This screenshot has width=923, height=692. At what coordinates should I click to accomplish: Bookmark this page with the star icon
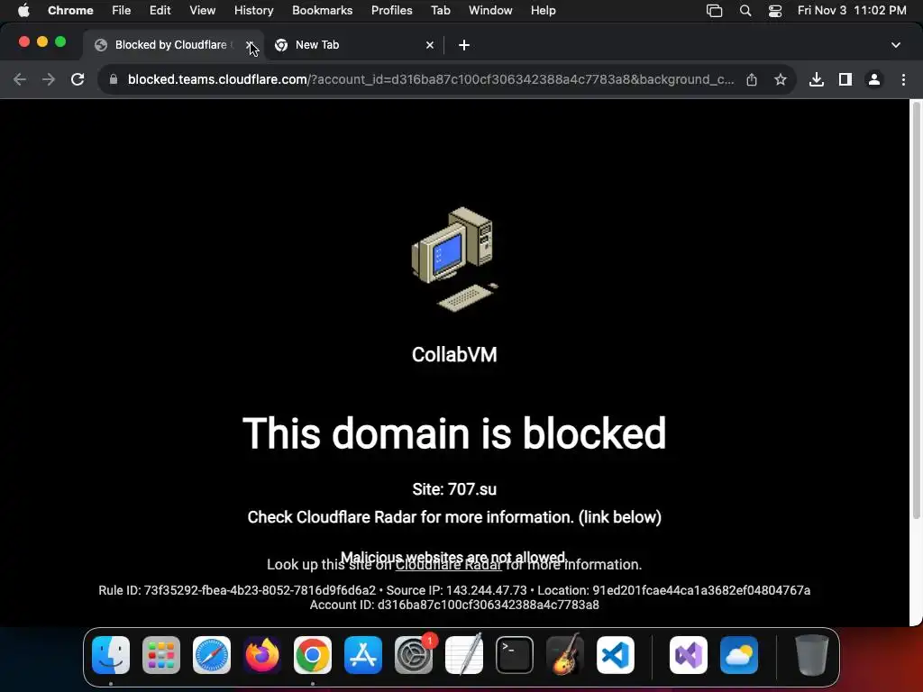click(x=781, y=79)
